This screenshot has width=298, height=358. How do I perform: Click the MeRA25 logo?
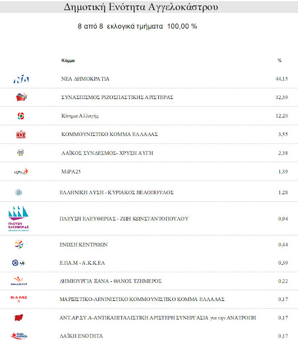(x=21, y=172)
